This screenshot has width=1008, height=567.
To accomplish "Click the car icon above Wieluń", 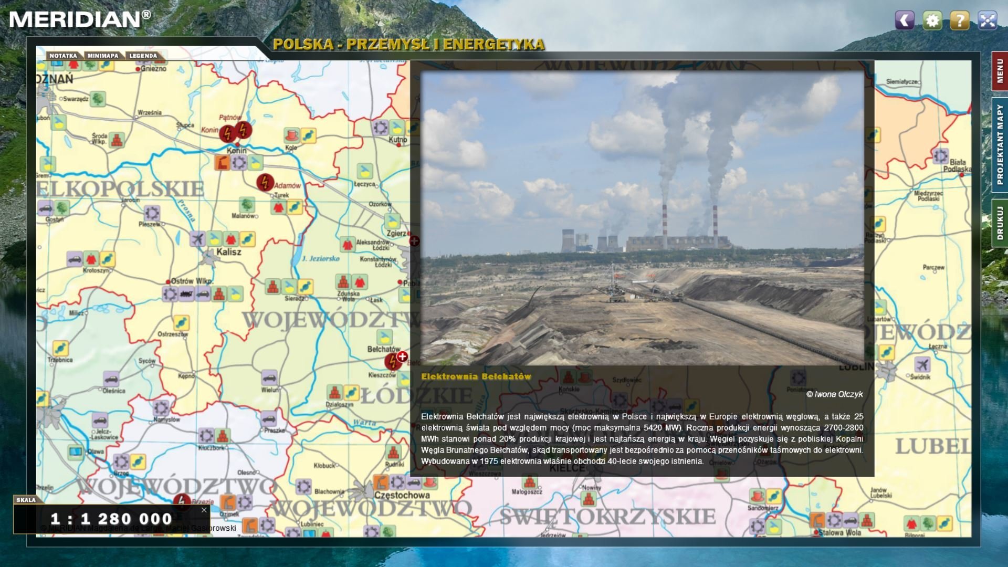I will (x=269, y=377).
